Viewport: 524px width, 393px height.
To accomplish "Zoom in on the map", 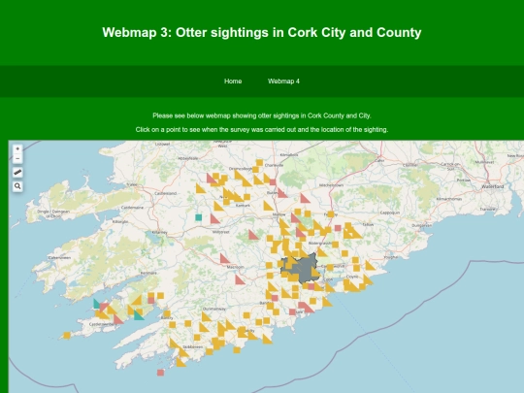I will [17, 148].
